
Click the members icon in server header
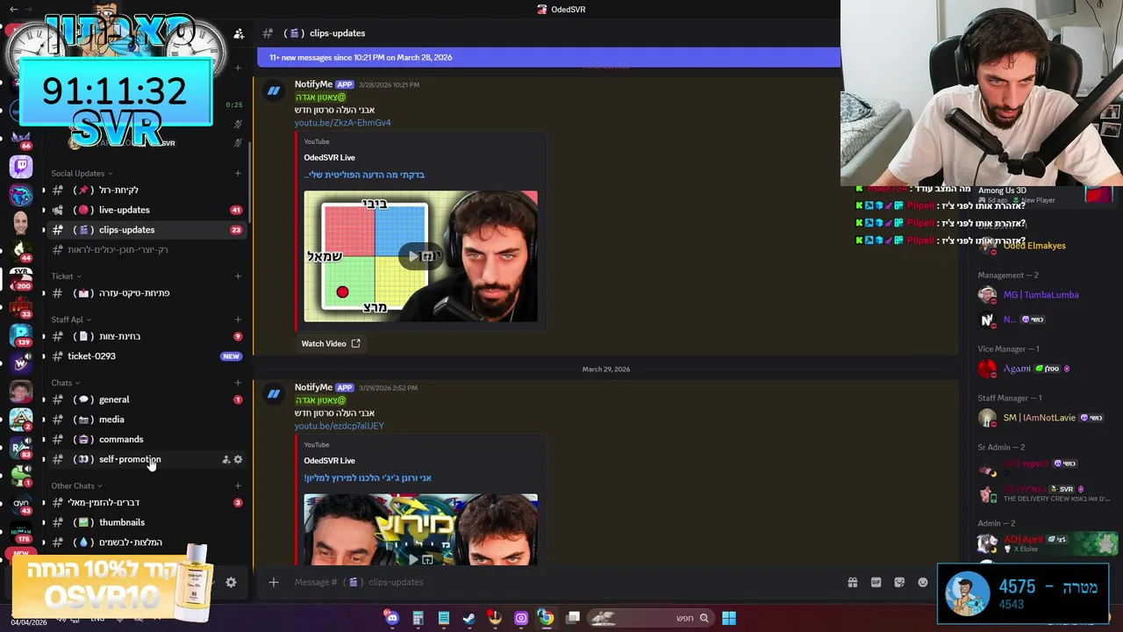239,33
